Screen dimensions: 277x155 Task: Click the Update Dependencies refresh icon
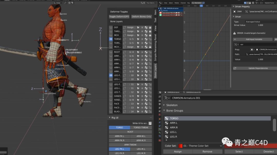235,68
